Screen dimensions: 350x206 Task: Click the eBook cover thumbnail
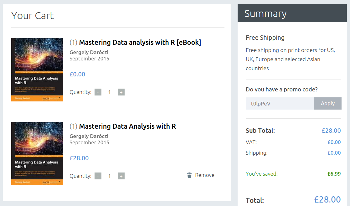37,70
